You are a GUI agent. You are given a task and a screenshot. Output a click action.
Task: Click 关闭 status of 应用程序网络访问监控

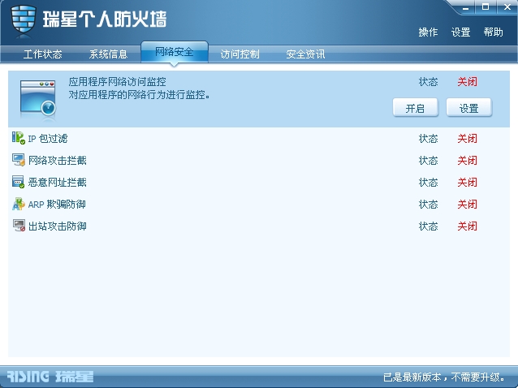[x=468, y=81]
